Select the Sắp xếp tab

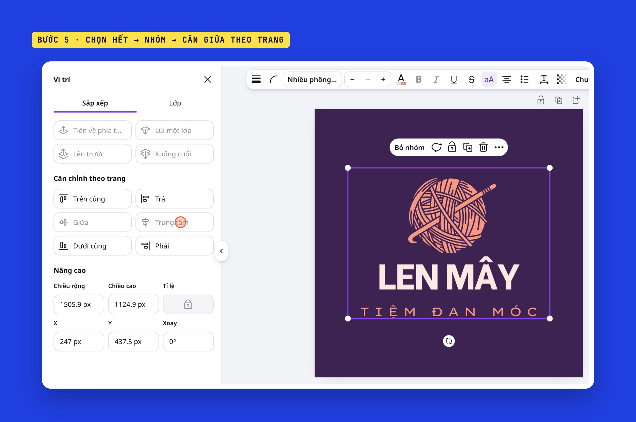95,103
